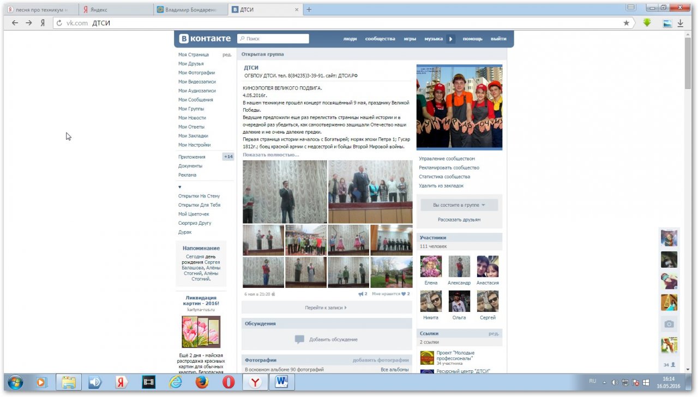Click the browser forward arrow
Image resolution: width=698 pixels, height=397 pixels.
(x=29, y=23)
